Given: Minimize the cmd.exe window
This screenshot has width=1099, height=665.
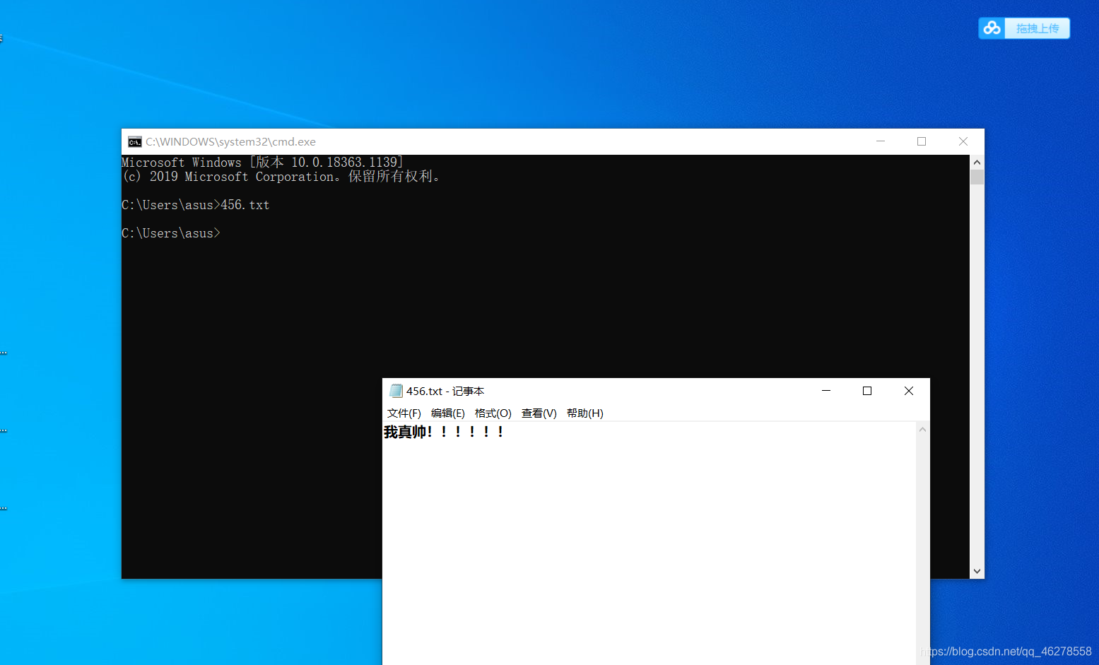Looking at the screenshot, I should pos(881,141).
